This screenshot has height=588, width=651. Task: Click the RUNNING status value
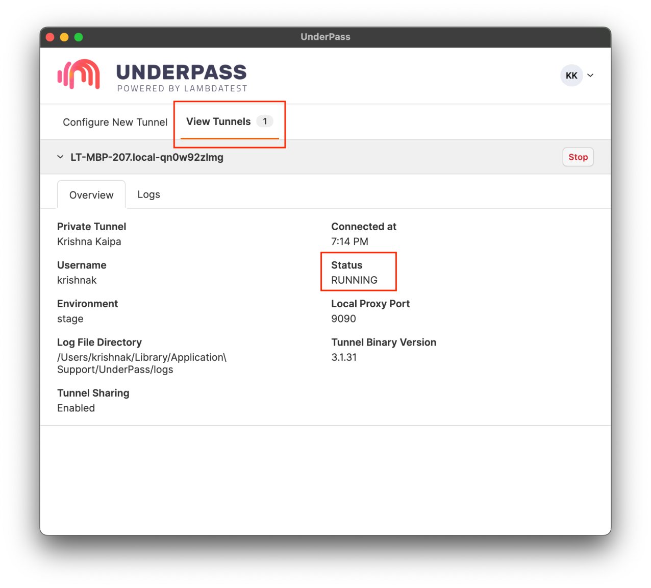pyautogui.click(x=354, y=280)
